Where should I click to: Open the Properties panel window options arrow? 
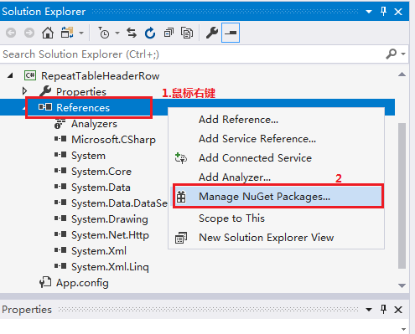[369, 310]
